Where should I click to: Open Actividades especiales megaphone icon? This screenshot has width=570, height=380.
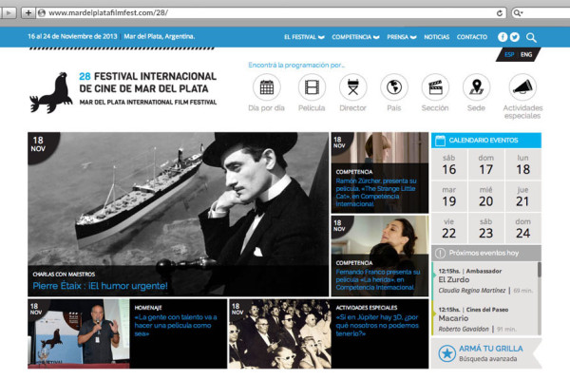pos(522,87)
